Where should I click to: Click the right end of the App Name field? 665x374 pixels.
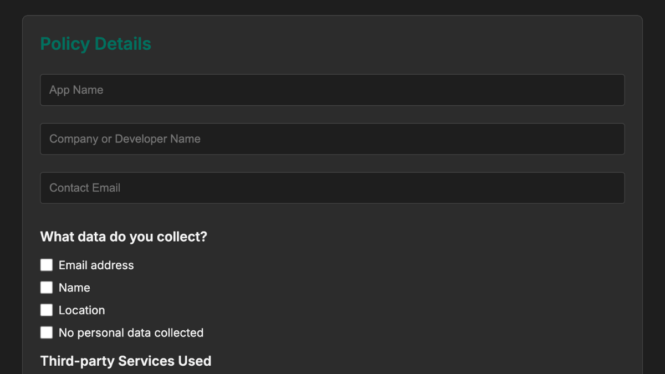[610, 90]
